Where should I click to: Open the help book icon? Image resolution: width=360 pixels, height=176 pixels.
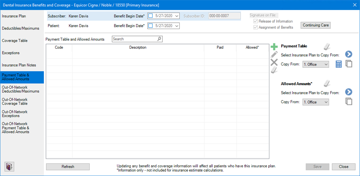point(9,166)
